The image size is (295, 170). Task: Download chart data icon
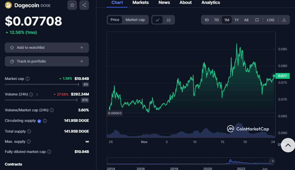tap(284, 20)
